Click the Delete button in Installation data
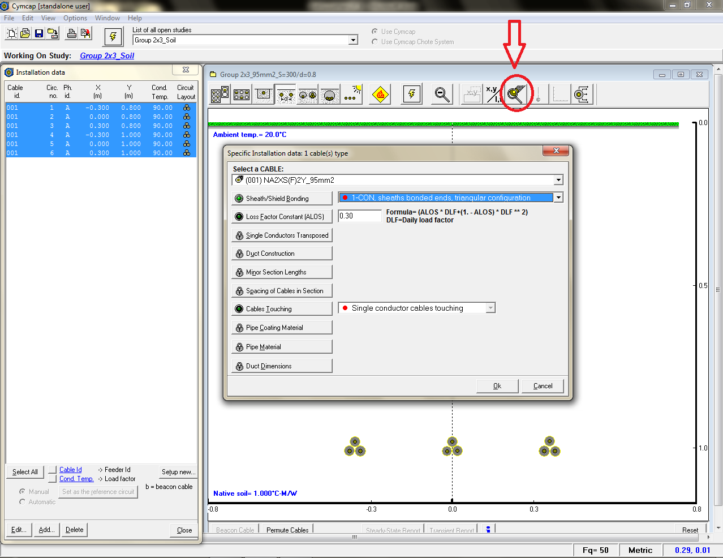Viewport: 723px width, 558px height. tap(74, 530)
